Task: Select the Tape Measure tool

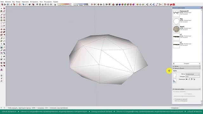Action: (1, 38)
